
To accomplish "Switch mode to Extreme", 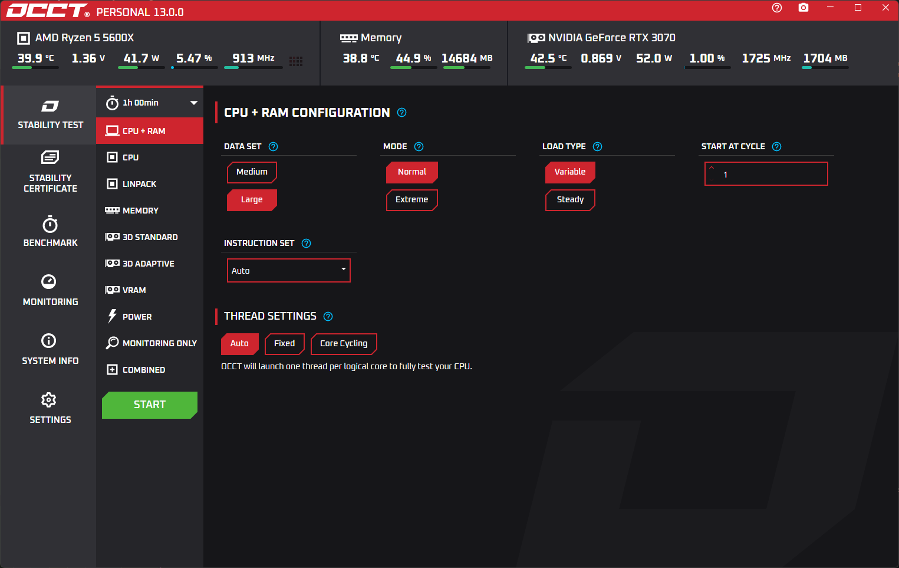I will point(411,200).
